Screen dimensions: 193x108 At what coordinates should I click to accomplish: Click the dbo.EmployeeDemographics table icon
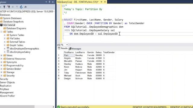(x=8, y=49)
